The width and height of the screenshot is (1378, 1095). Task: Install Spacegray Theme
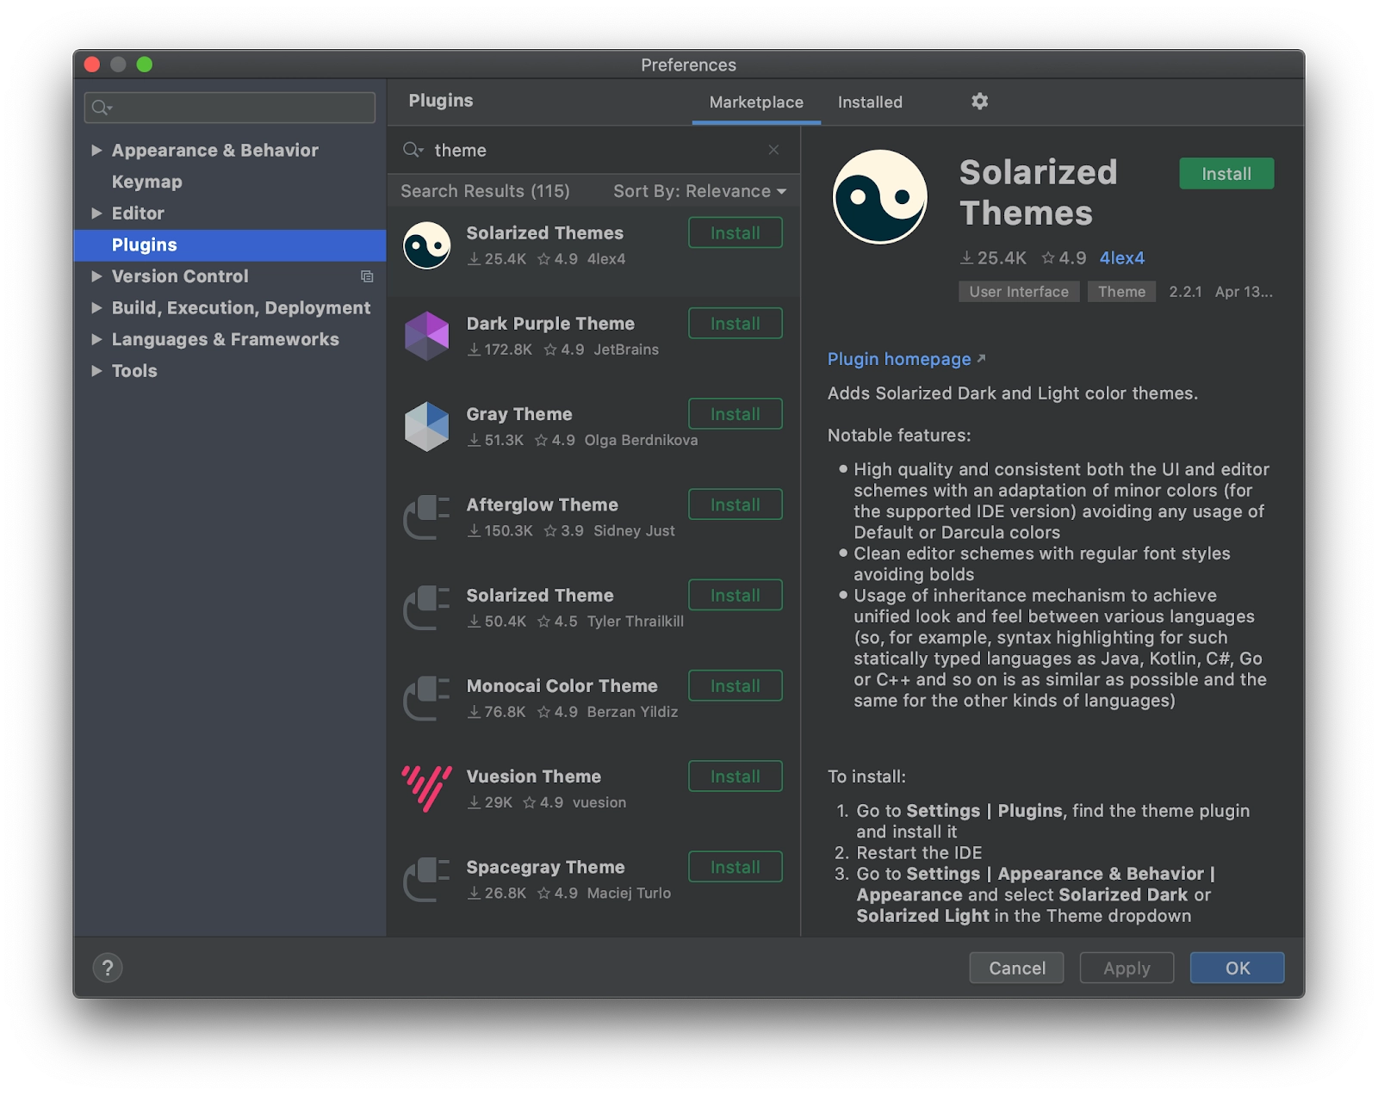tap(736, 868)
